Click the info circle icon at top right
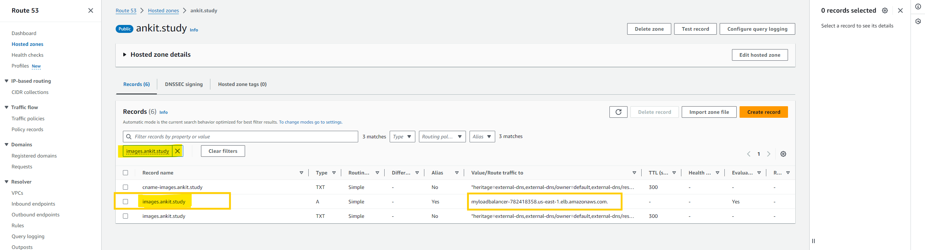 pos(918,7)
